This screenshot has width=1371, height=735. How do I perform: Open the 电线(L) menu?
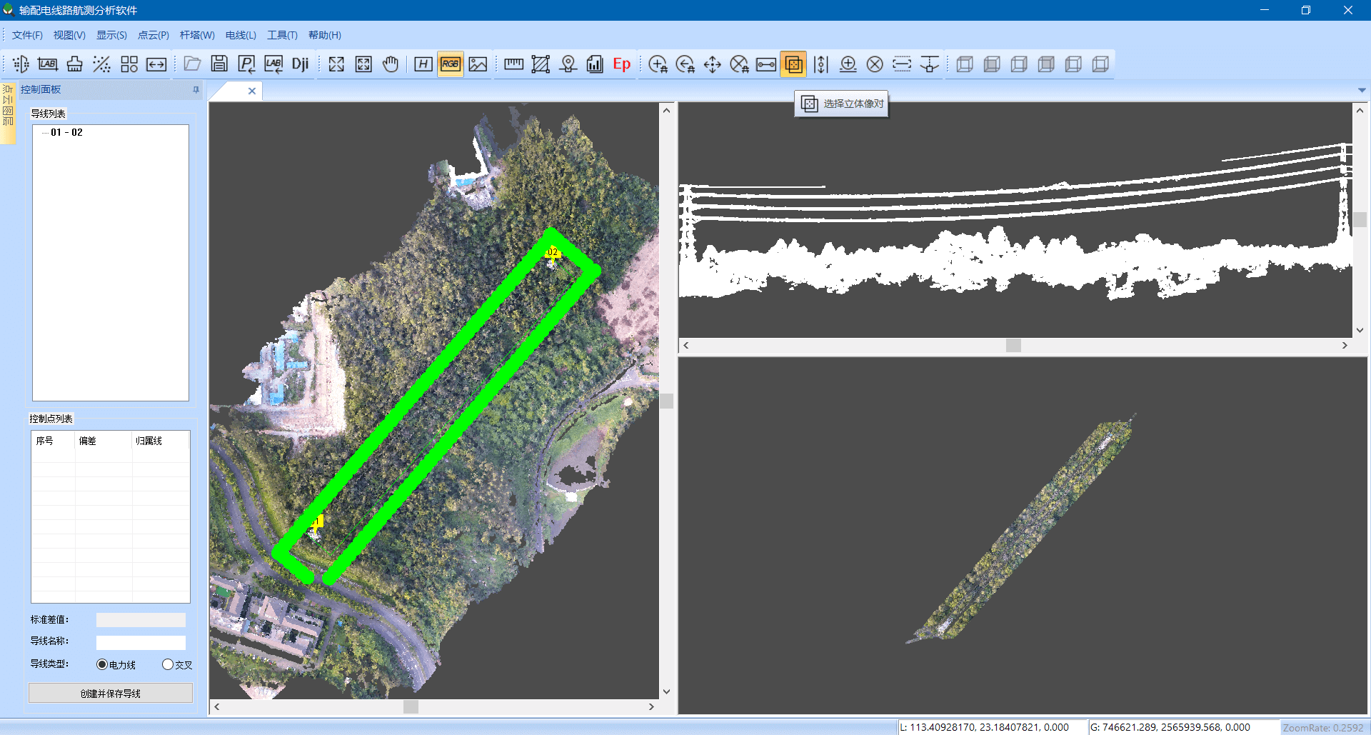pyautogui.click(x=240, y=34)
